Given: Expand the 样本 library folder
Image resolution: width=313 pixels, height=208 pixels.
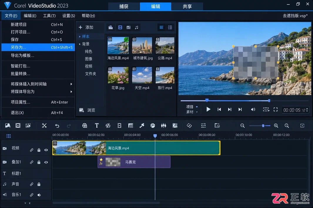Looking at the screenshot, I should pyautogui.click(x=80, y=37).
